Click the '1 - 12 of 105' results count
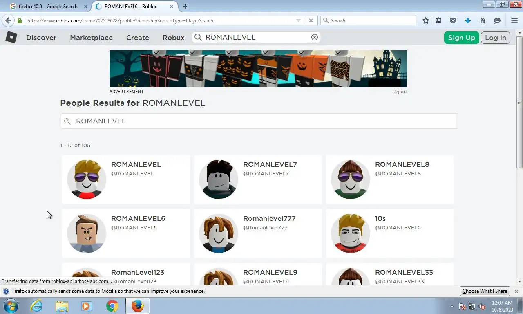This screenshot has height=314, width=523. click(75, 145)
